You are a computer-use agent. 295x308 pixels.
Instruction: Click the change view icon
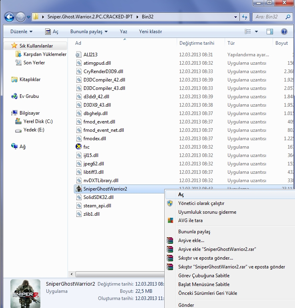(248, 32)
